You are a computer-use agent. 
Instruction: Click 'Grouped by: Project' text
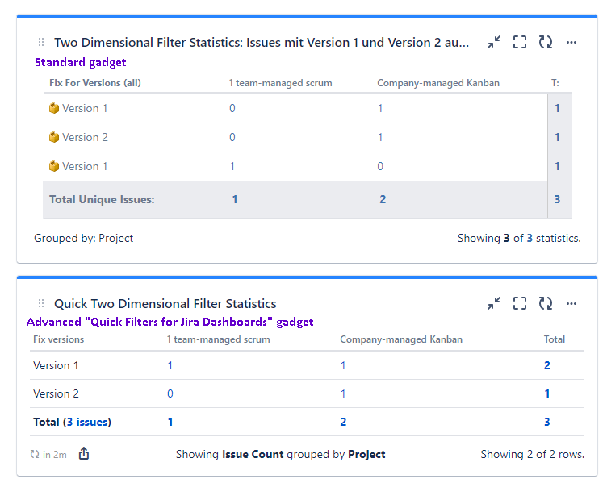pyautogui.click(x=83, y=238)
